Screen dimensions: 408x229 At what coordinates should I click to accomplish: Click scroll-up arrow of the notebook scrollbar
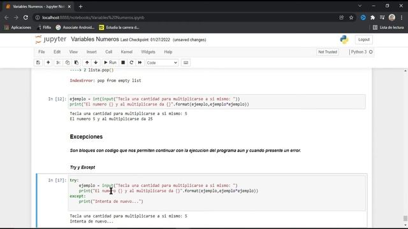[405, 71]
